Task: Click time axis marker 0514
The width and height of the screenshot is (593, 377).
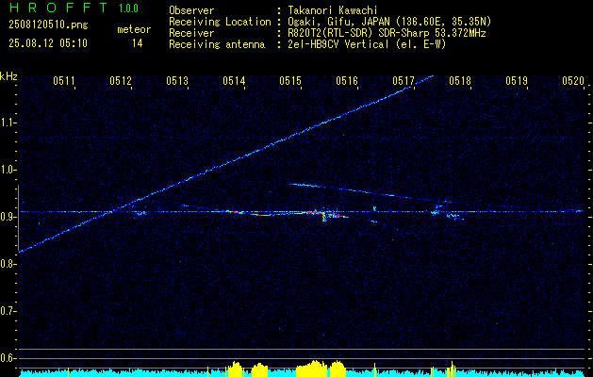Action: coord(234,81)
